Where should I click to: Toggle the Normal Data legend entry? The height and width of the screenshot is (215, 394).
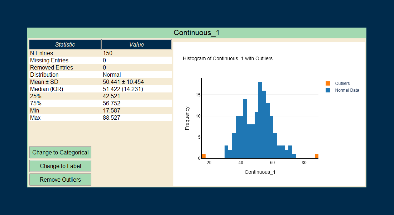point(347,90)
